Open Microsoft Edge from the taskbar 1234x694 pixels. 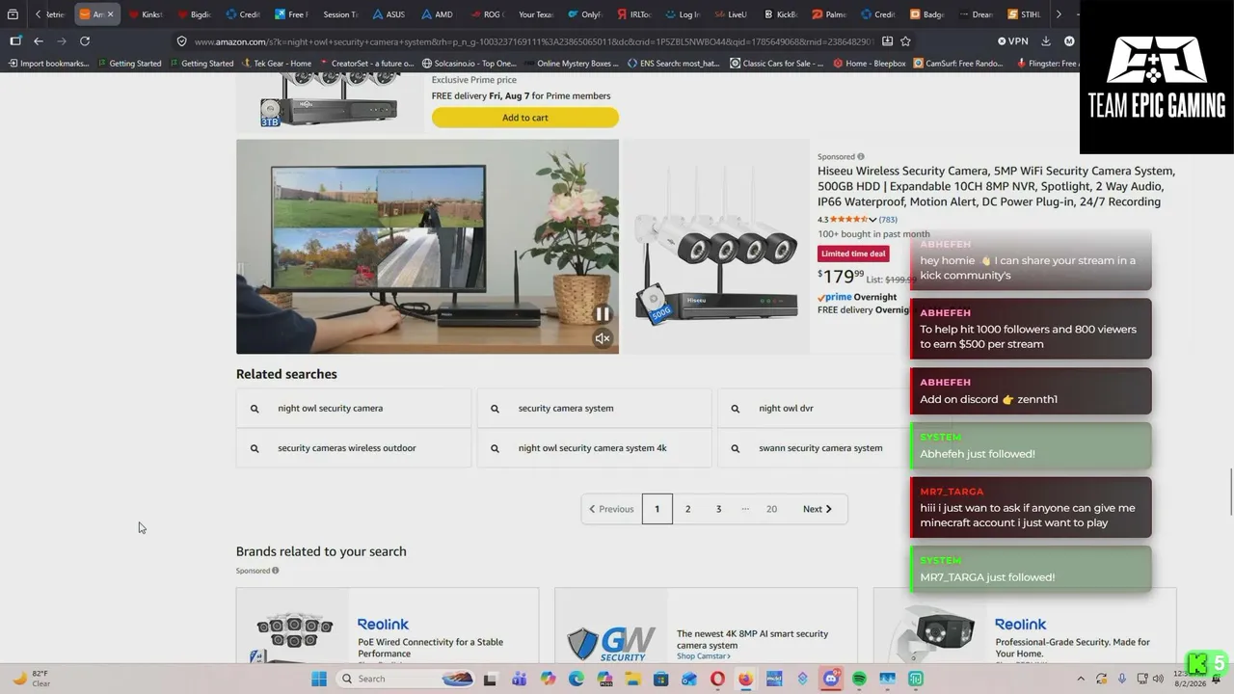[x=577, y=679]
